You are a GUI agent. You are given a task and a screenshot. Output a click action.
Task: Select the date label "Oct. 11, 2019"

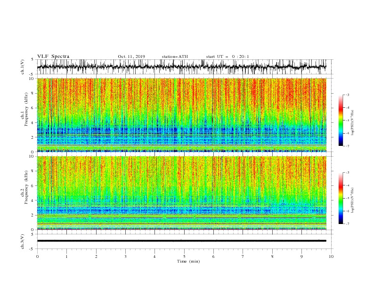pyautogui.click(x=131, y=56)
